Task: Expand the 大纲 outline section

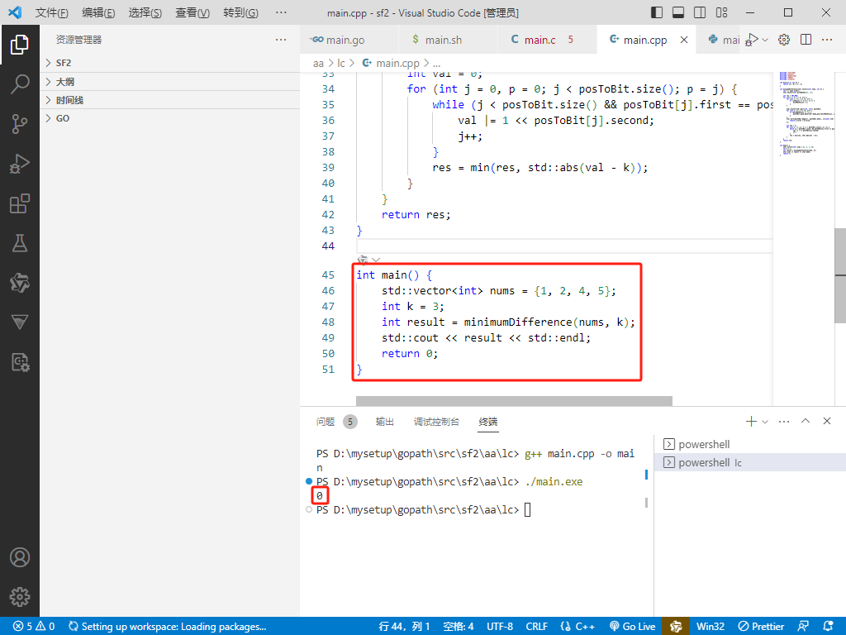Action: point(170,82)
